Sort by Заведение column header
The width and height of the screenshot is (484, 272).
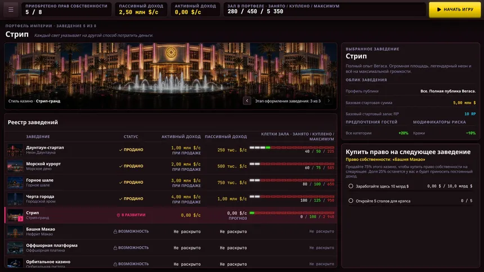[38, 137]
